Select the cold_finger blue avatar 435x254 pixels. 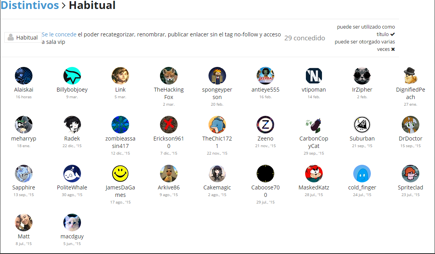pyautogui.click(x=362, y=174)
